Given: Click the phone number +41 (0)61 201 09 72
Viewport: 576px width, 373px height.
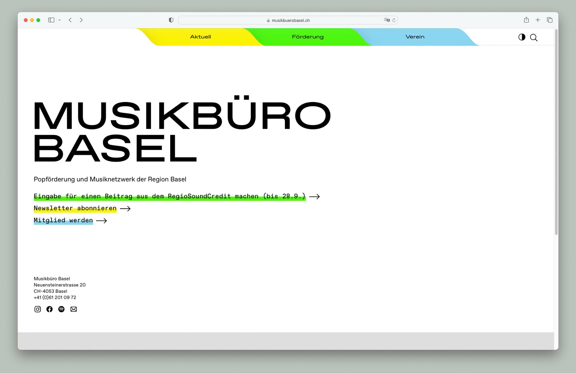Looking at the screenshot, I should (x=55, y=297).
